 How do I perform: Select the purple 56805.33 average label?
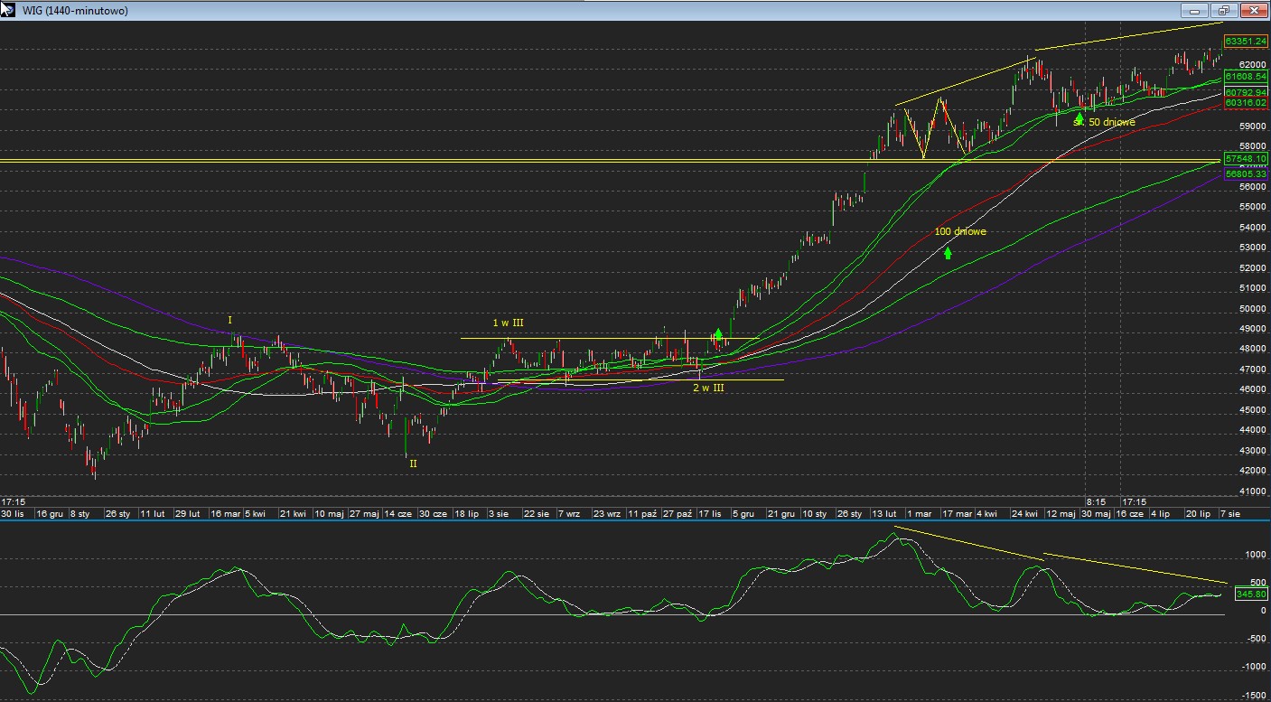[x=1246, y=173]
